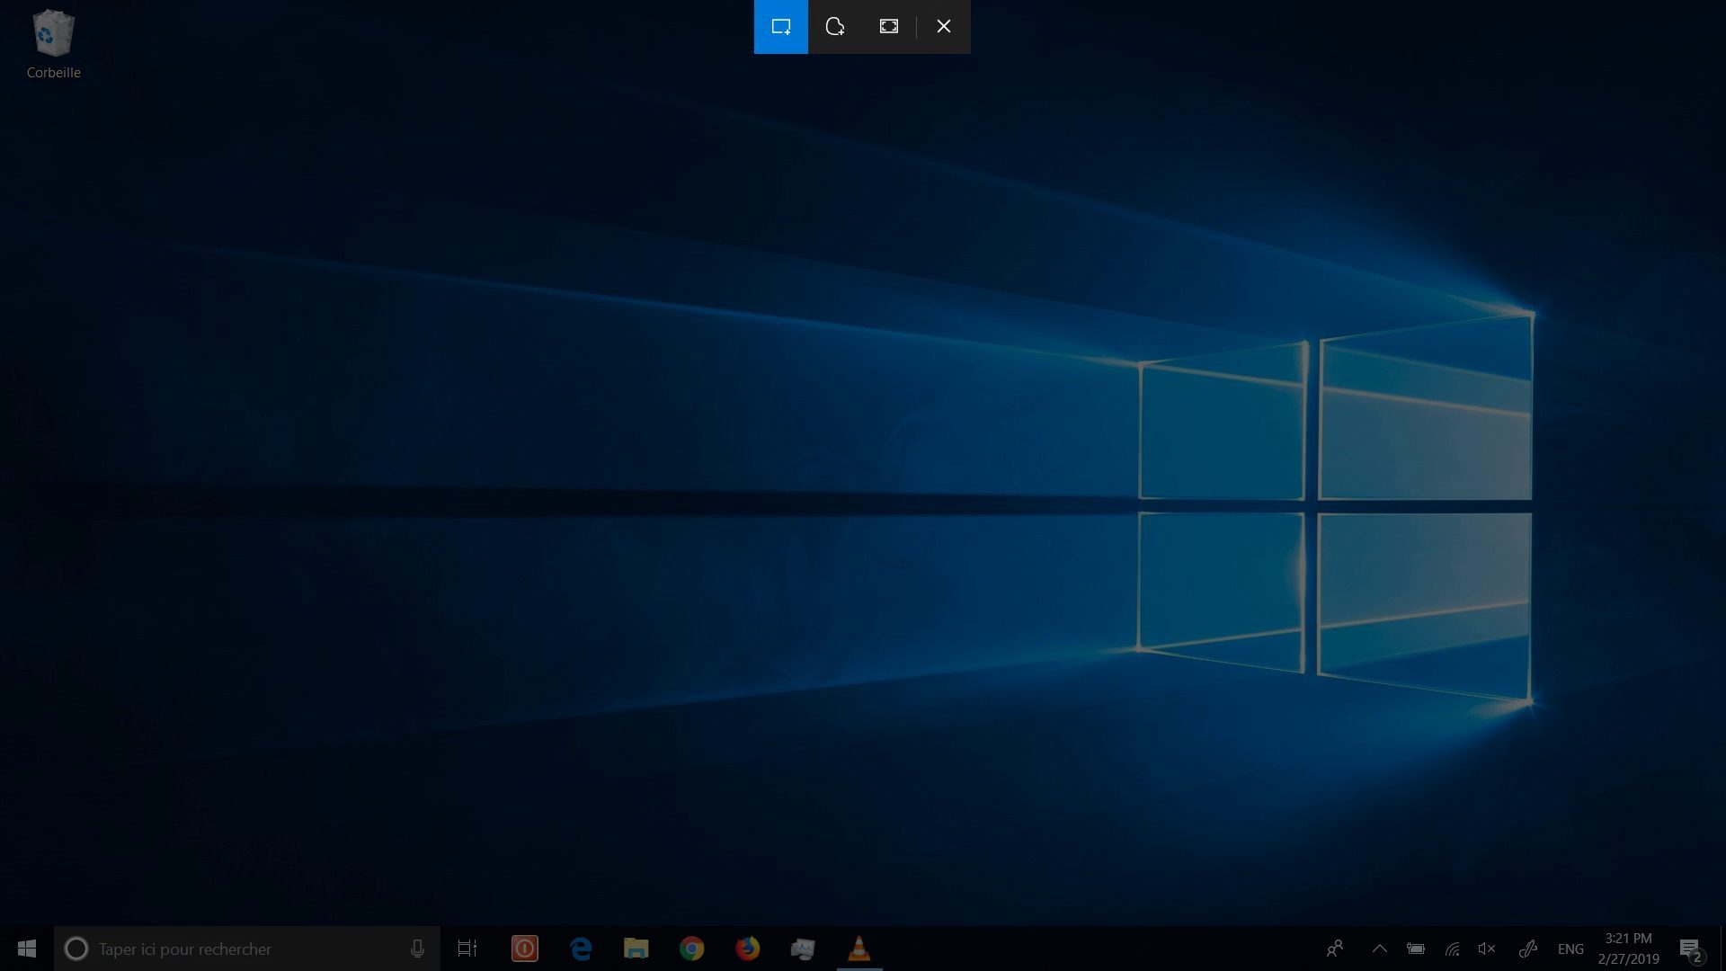Select the Rectangular Snip mode
1726x971 pixels.
780,27
